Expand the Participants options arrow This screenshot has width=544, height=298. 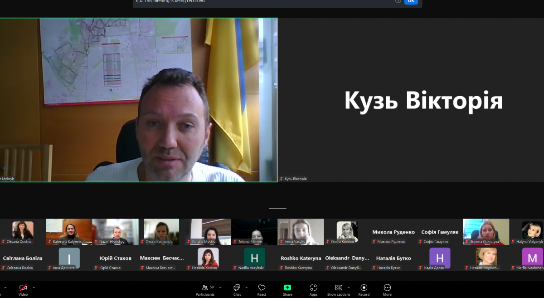(220, 288)
